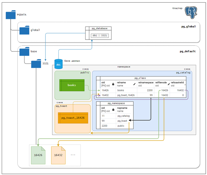Viewport: 207px width, 175px height.
Task: Select the global folder icon
Action: click(24, 30)
